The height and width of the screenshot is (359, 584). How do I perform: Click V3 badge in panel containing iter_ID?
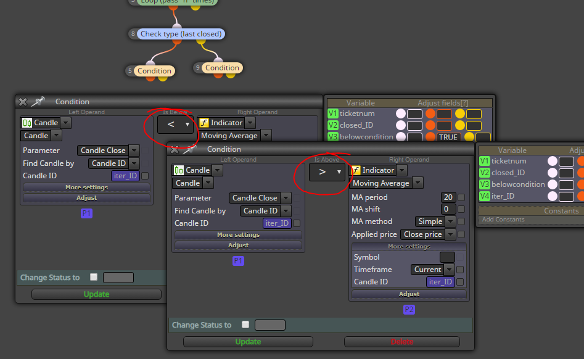pos(485,184)
